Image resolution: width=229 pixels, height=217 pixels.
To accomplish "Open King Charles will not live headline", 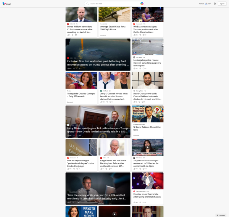I will [x=113, y=163].
